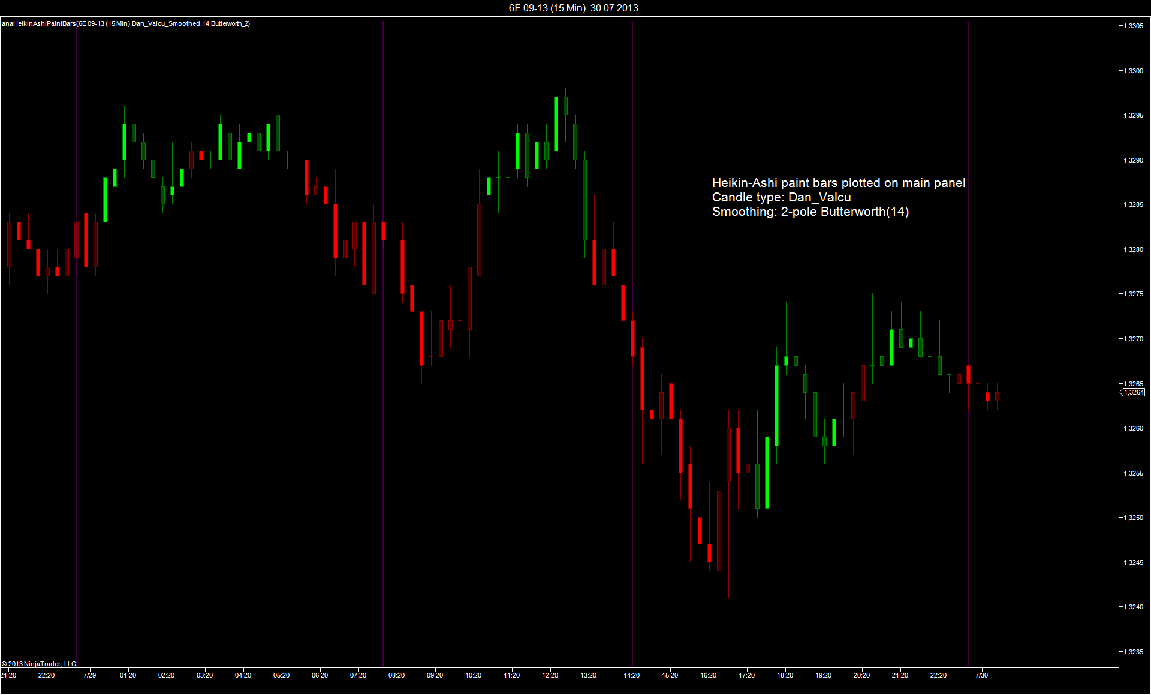Select the 7/30 date label on time axis
The height and width of the screenshot is (695, 1151).
981,675
